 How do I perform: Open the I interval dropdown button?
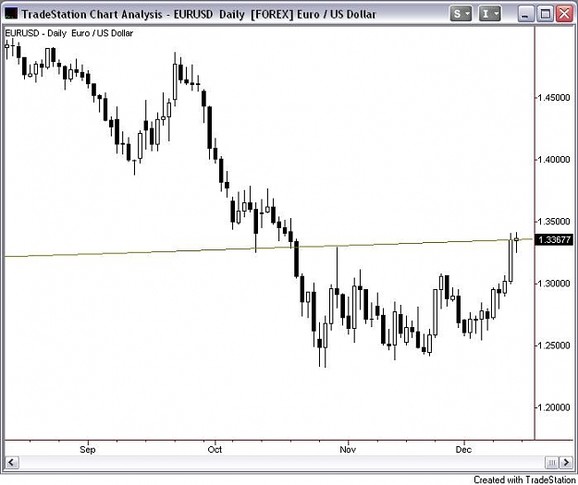(489, 14)
